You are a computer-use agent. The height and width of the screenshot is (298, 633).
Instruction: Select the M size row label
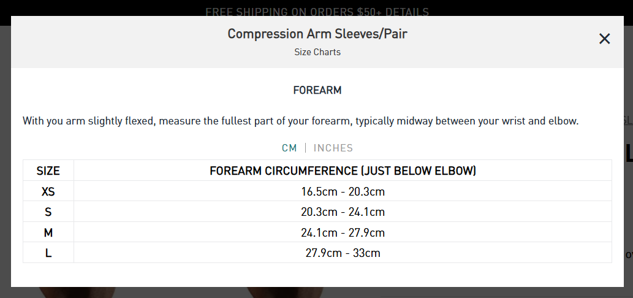point(48,232)
